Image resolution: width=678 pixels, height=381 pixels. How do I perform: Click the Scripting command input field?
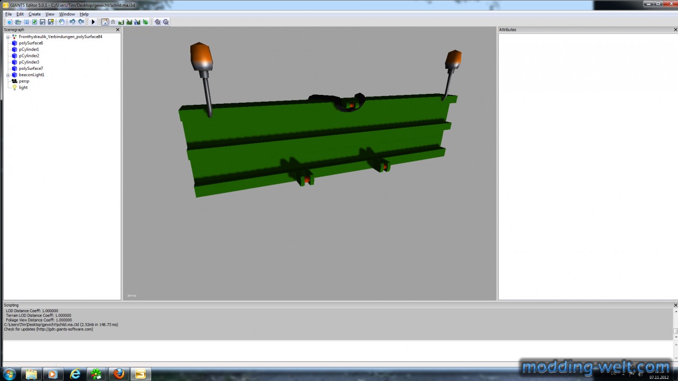pos(337,352)
